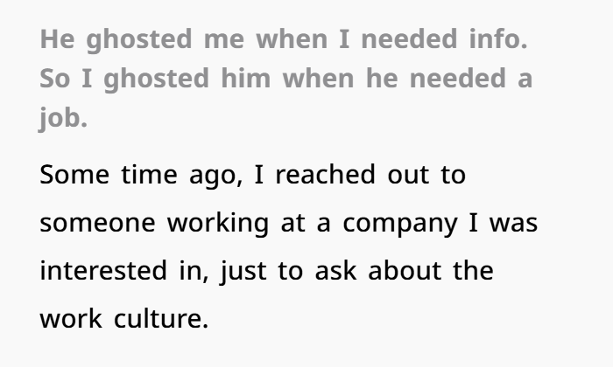Select "info." in the gray heading
Viewport: 613px width, 367px height.
pyautogui.click(x=498, y=39)
